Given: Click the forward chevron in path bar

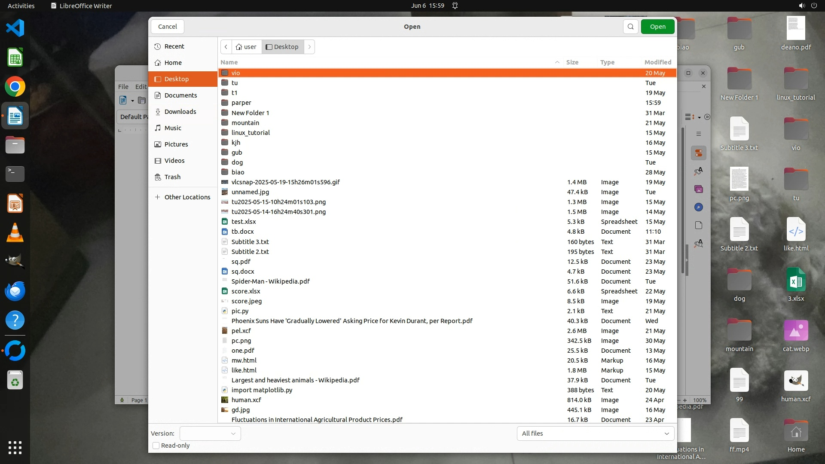Looking at the screenshot, I should [x=309, y=47].
